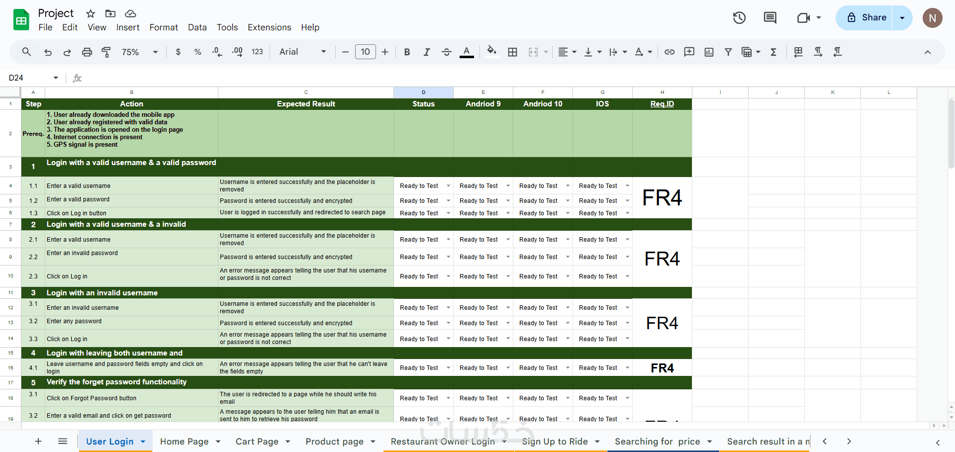Insert a comment from toolbar
This screenshot has width=955, height=452.
pyautogui.click(x=689, y=52)
